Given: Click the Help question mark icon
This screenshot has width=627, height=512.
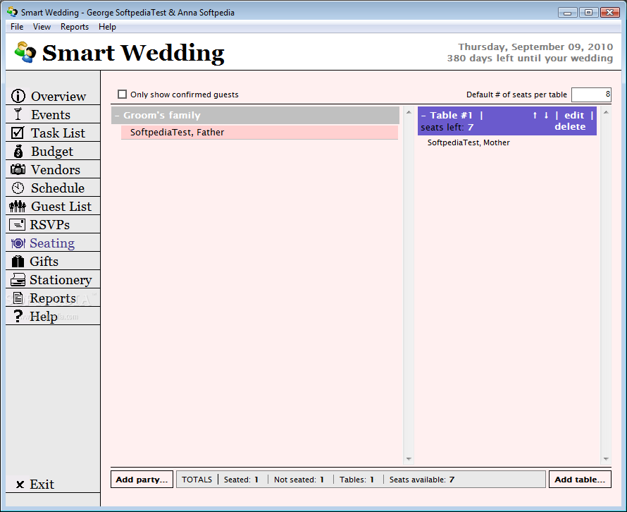Looking at the screenshot, I should click(18, 316).
